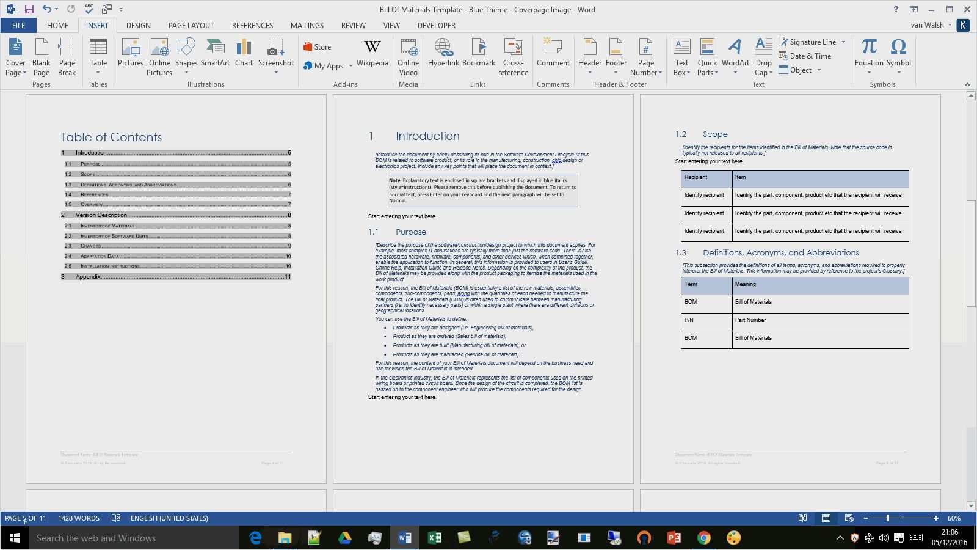
Task: Open the Shapes gallery dropdown
Action: click(186, 73)
